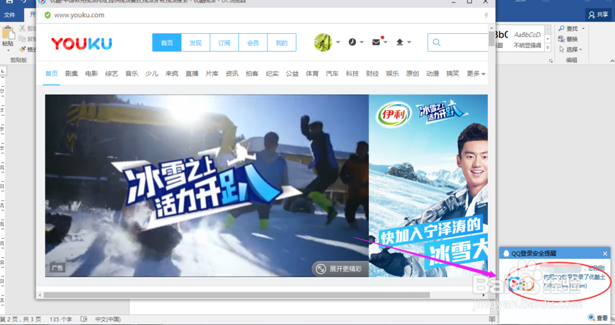615x325 pixels.
Task: Click the banner video advertisement image
Action: click(207, 186)
